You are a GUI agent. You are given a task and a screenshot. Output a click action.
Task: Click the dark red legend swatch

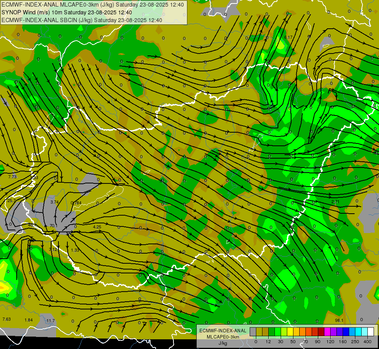coord(321,332)
